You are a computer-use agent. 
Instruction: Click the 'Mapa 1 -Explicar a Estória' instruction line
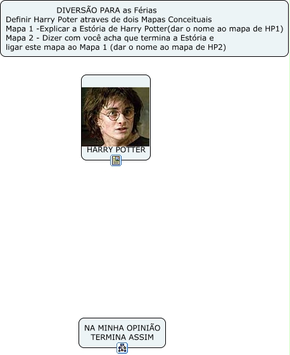click(x=144, y=29)
